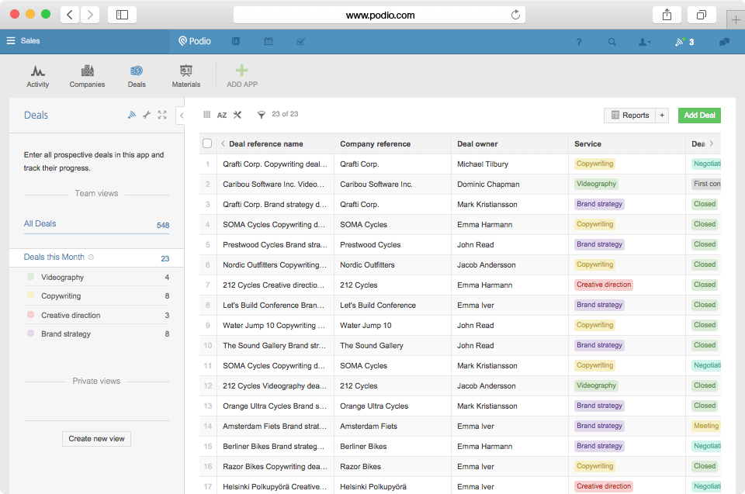The width and height of the screenshot is (745, 494).
Task: Collapse the Deals sidebar panel
Action: (181, 116)
